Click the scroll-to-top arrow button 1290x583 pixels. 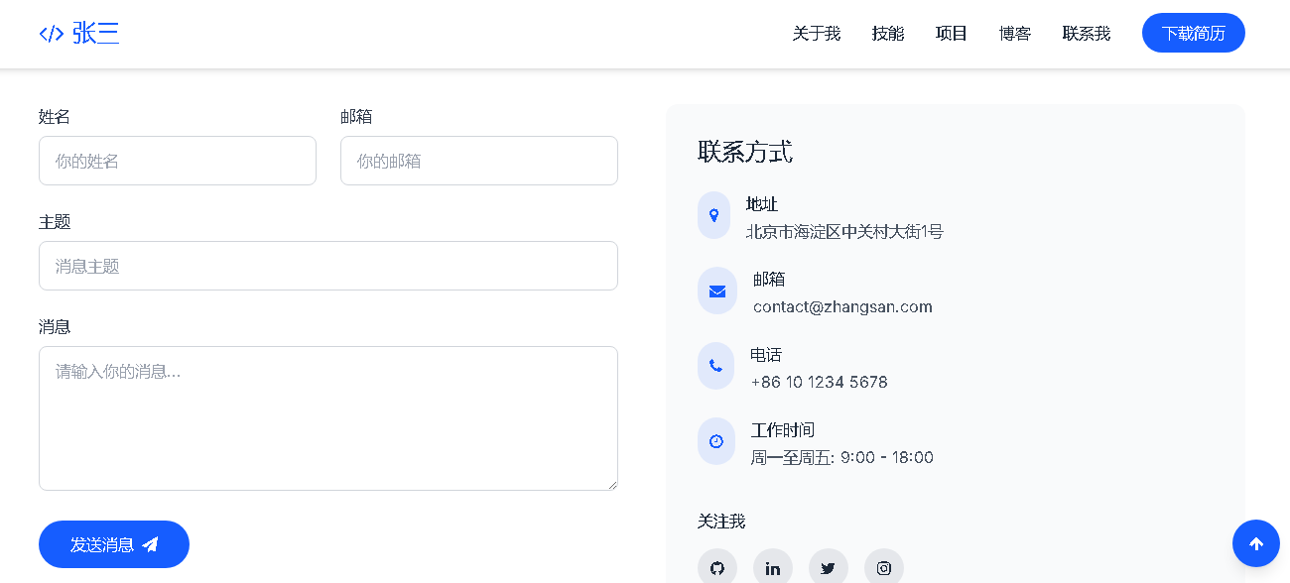[1255, 543]
